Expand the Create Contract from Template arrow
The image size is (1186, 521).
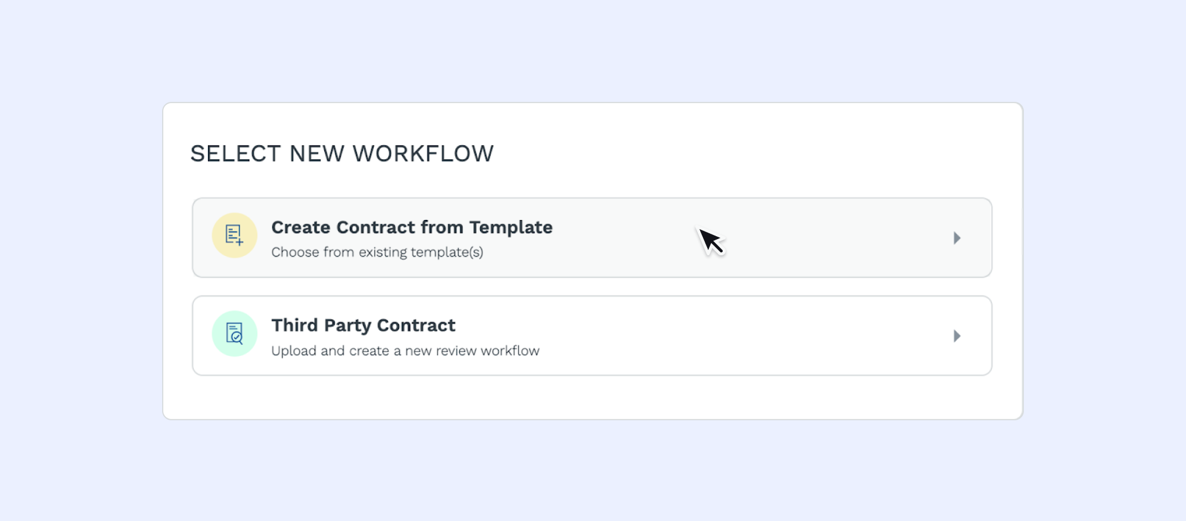point(957,238)
